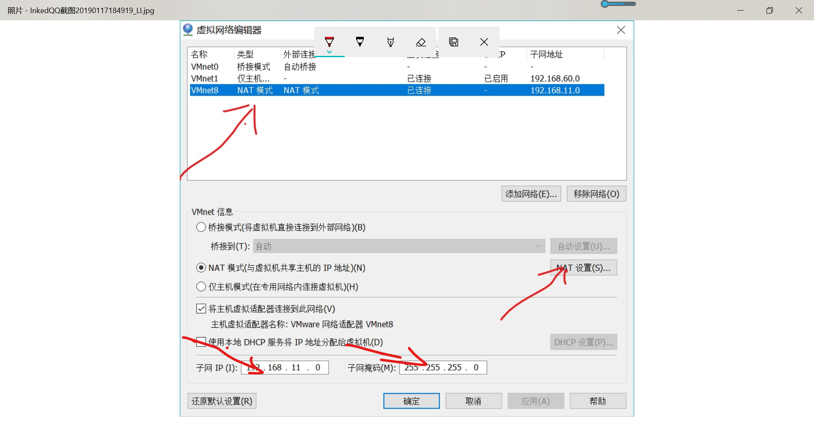Click 桥接模式 type cell of VMnet0
This screenshot has width=814, height=437.
point(254,66)
